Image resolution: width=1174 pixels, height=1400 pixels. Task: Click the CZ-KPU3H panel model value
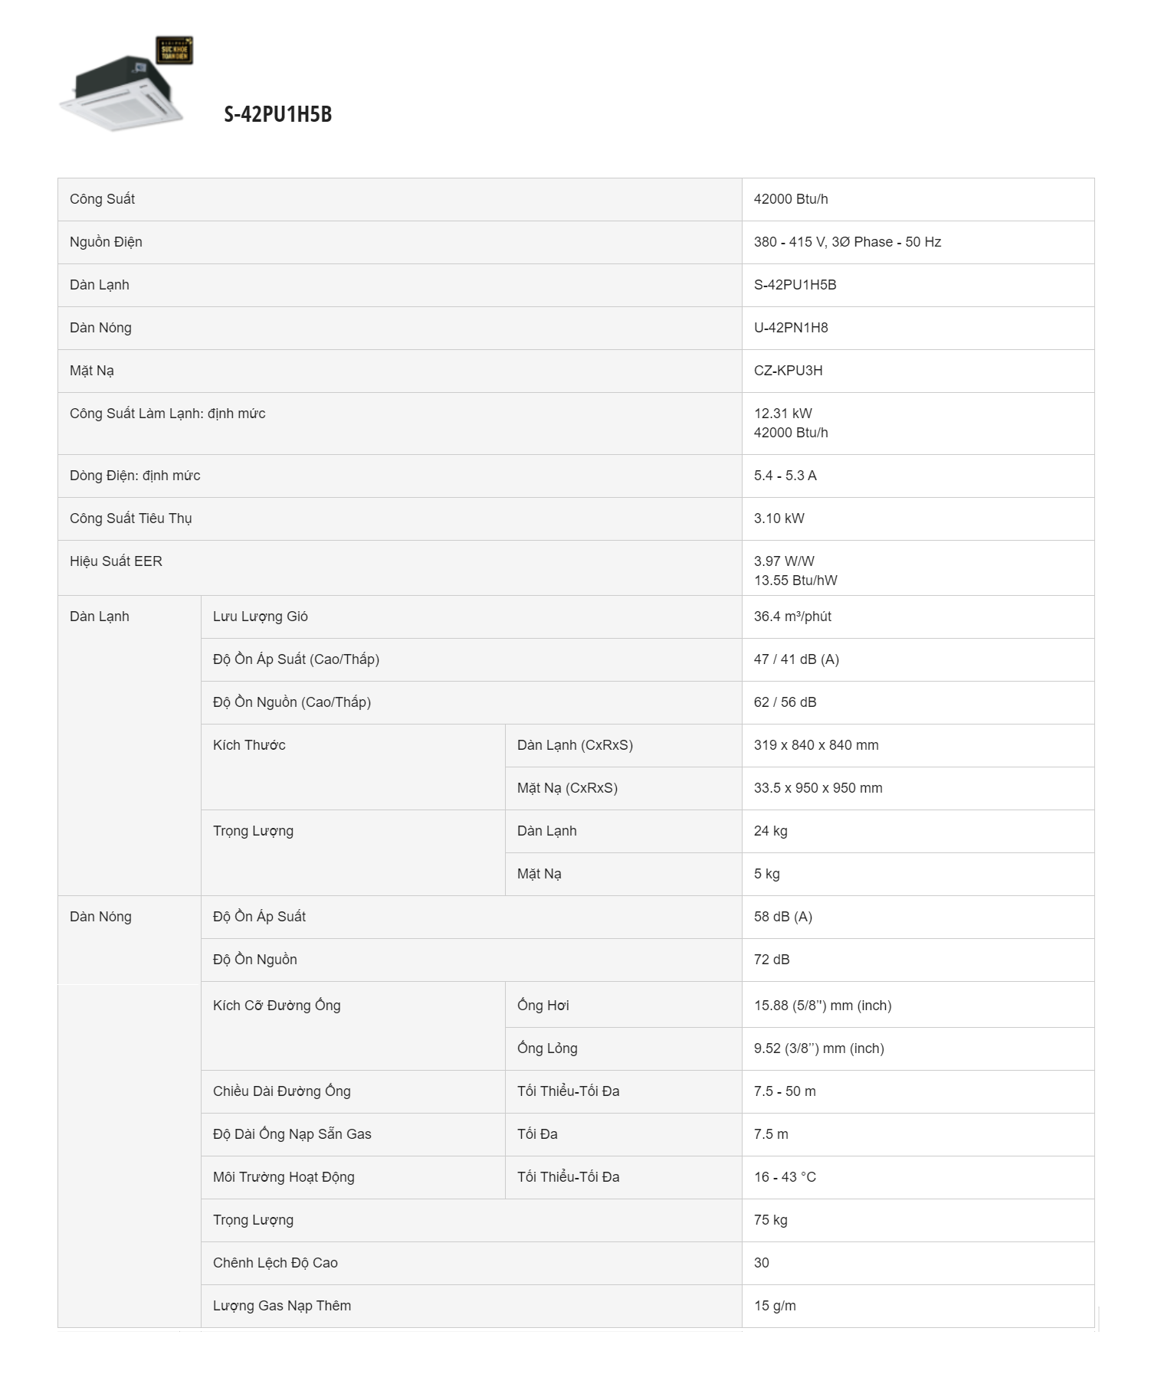click(x=788, y=371)
